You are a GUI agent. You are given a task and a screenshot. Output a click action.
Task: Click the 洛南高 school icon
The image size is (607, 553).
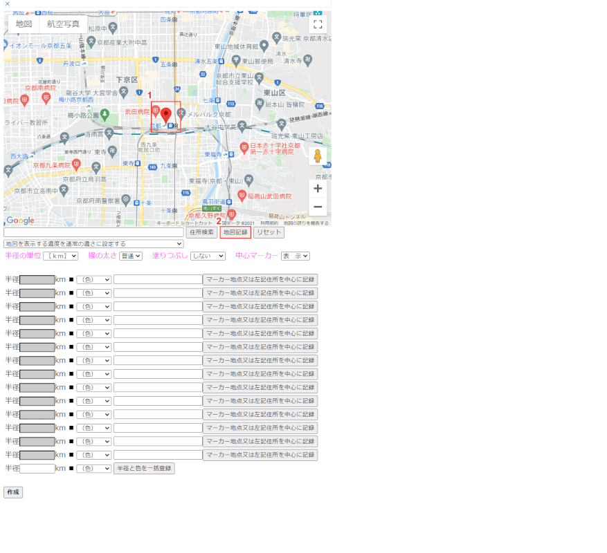[109, 133]
